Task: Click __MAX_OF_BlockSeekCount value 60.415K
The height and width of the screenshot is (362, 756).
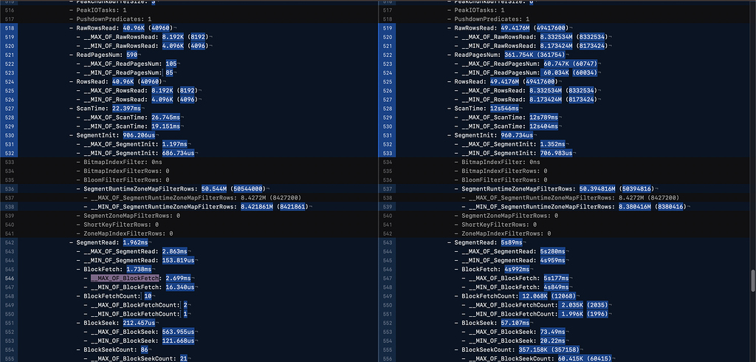Action: click(571, 358)
